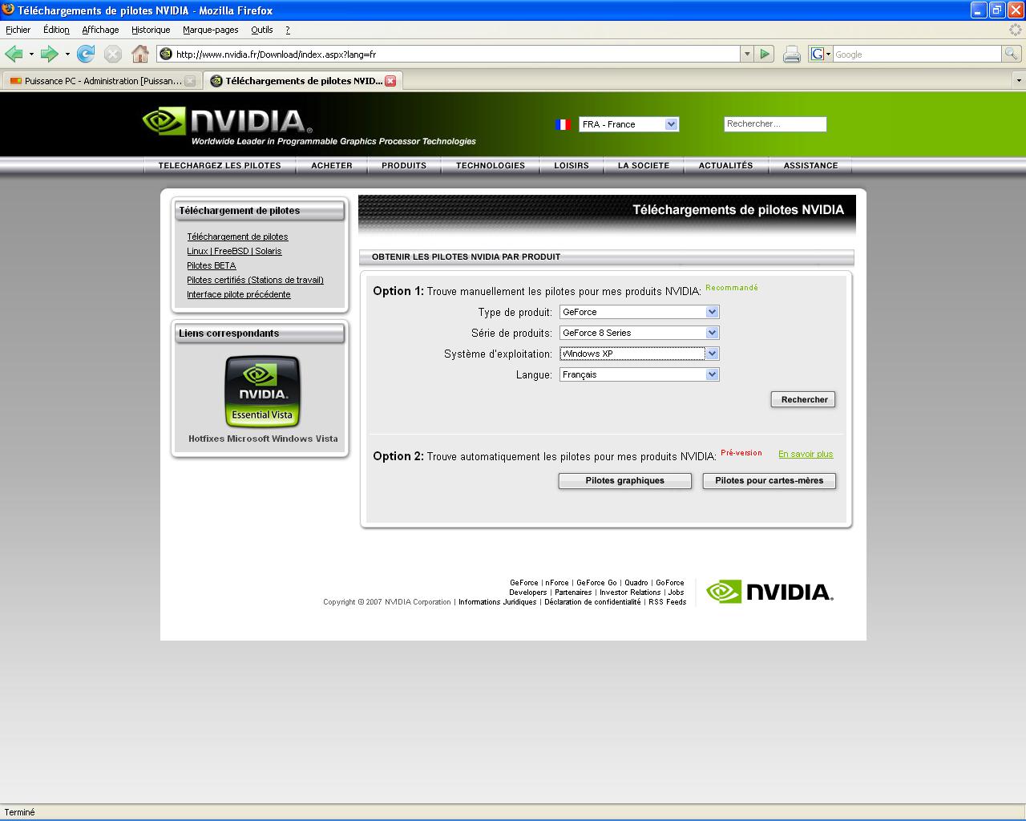Click the green Go arrow beside address bar

[765, 54]
